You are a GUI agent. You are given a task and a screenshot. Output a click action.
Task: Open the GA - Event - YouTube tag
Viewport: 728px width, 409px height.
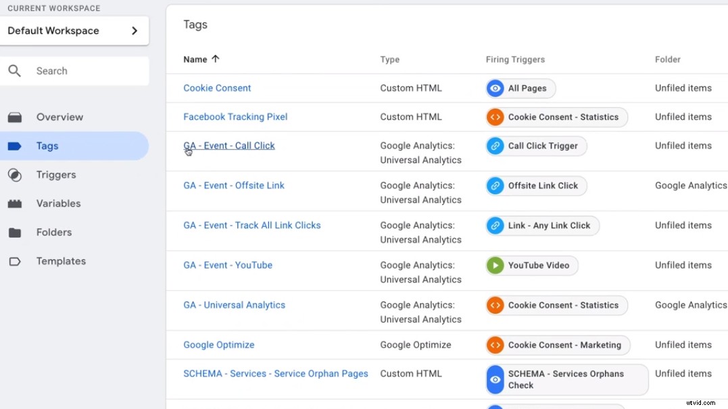click(x=227, y=265)
